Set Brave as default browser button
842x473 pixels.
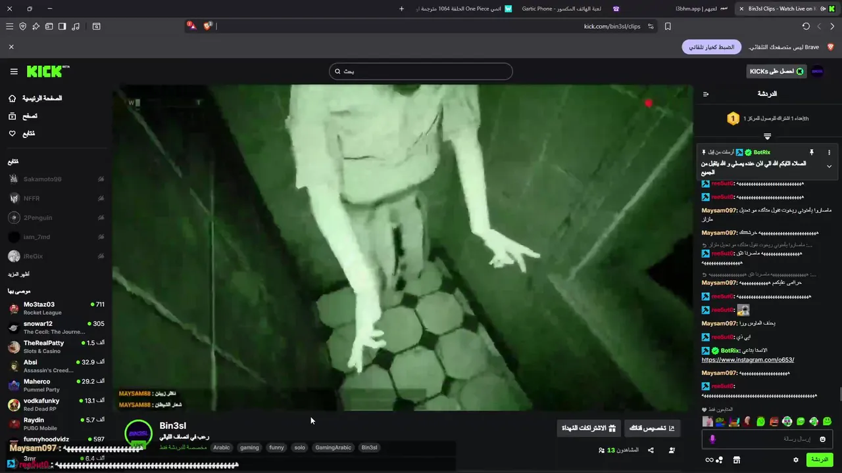pyautogui.click(x=712, y=47)
